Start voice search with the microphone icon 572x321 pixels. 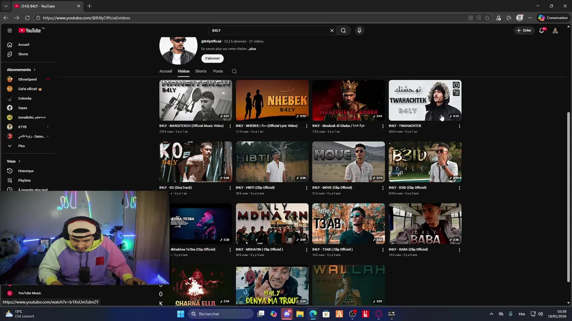[x=359, y=30]
